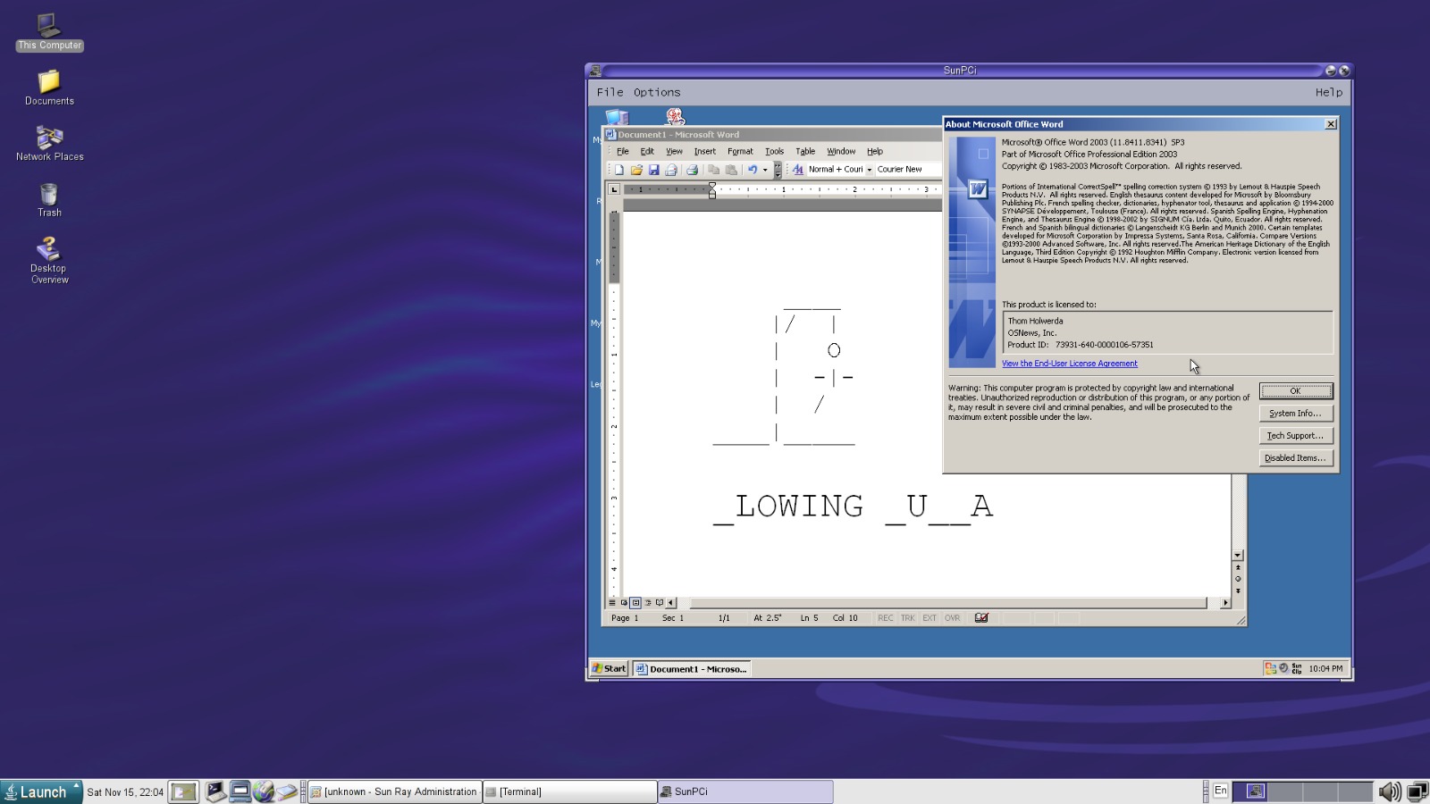Toggle overtype mode via OVR indicator

pos(953,617)
